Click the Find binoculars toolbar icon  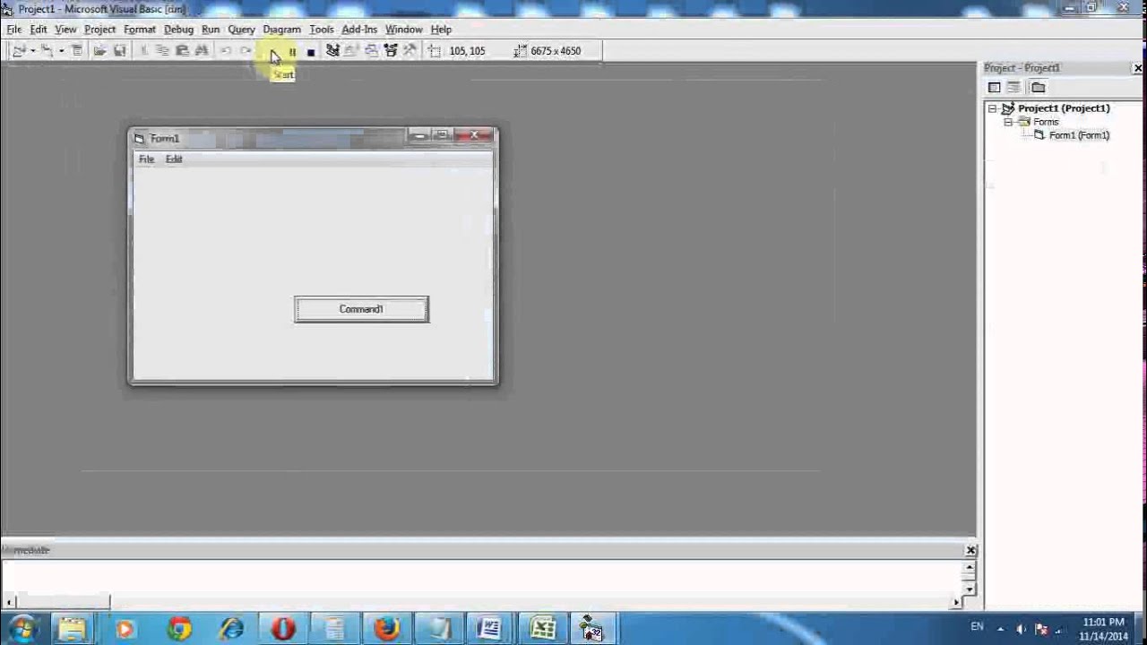point(203,51)
